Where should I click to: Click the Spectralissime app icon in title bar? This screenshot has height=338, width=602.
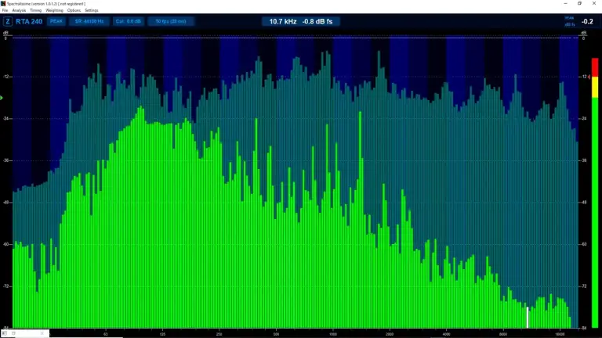pos(3,3)
